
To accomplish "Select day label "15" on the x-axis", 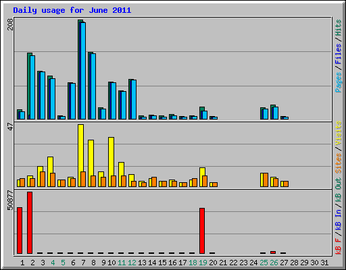I will coord(162,263).
